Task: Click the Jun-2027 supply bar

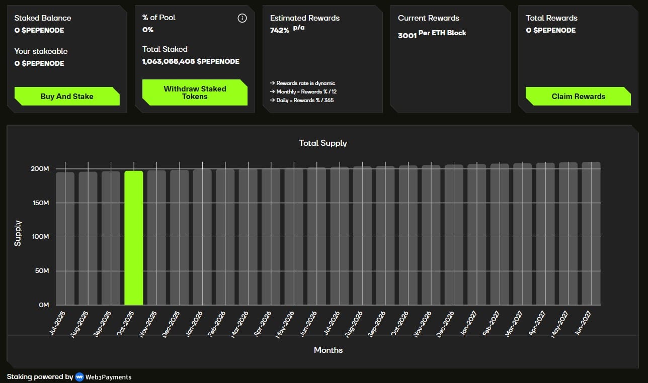Action: coord(591,233)
